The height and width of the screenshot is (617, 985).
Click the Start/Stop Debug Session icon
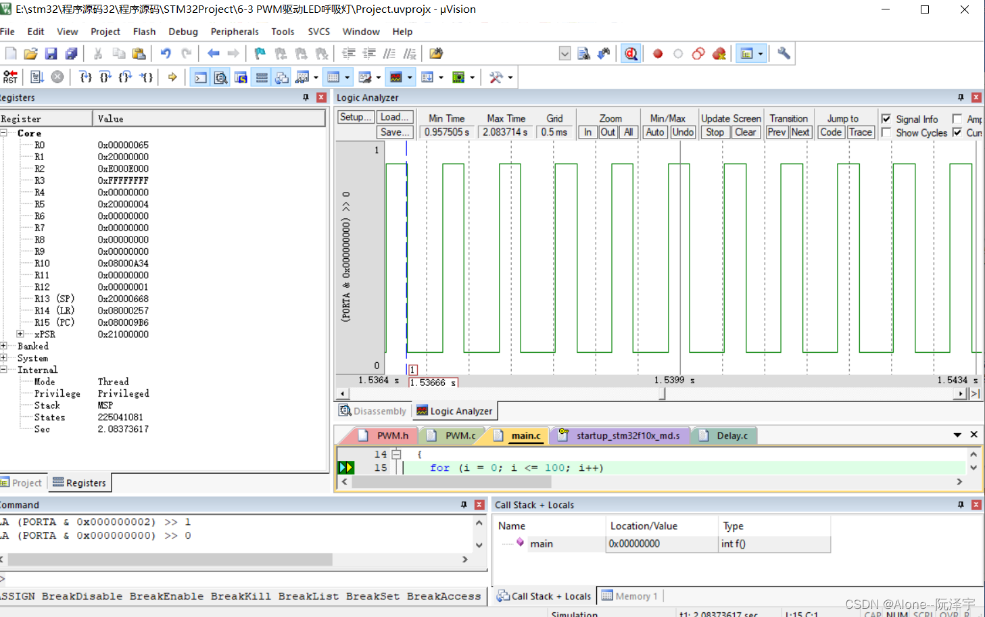pos(631,53)
